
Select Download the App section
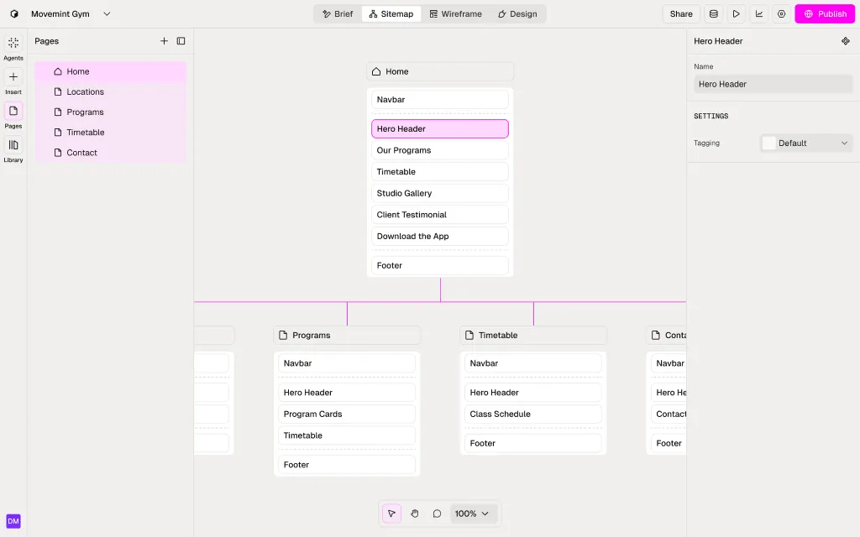click(440, 236)
